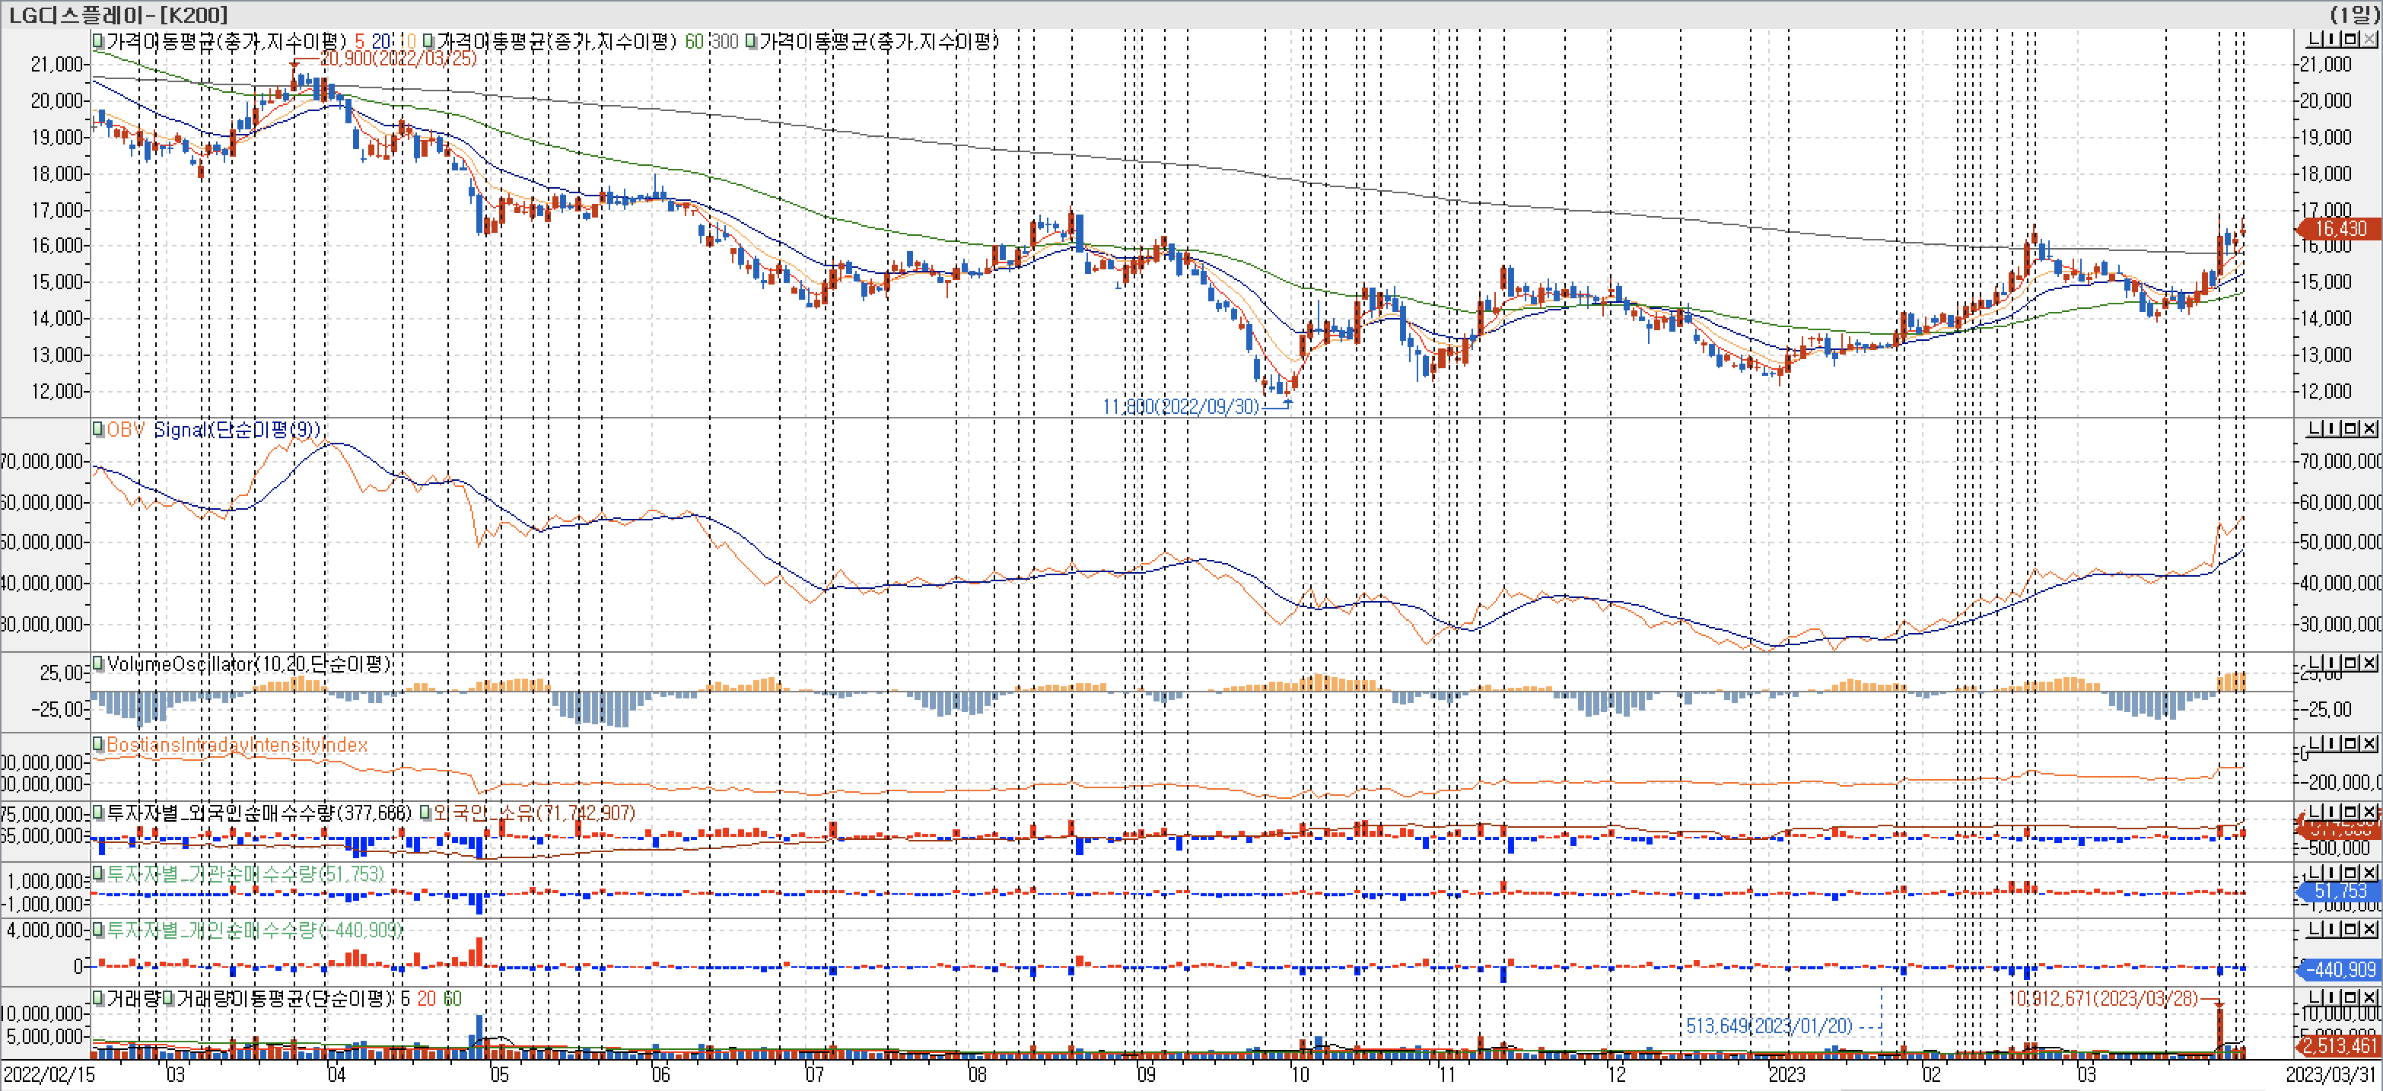Click the LG디스플레이 [K200] chart title

(x=117, y=14)
